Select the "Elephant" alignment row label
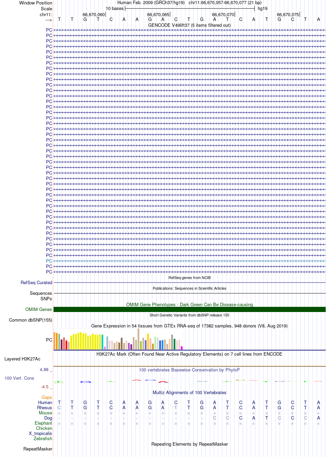Image resolution: width=326 pixels, height=457 pixels. (x=44, y=423)
